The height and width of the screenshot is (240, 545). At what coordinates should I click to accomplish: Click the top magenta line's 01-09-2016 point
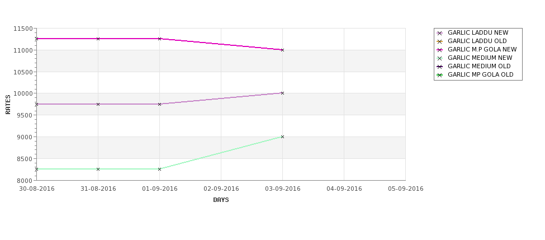tap(160, 39)
